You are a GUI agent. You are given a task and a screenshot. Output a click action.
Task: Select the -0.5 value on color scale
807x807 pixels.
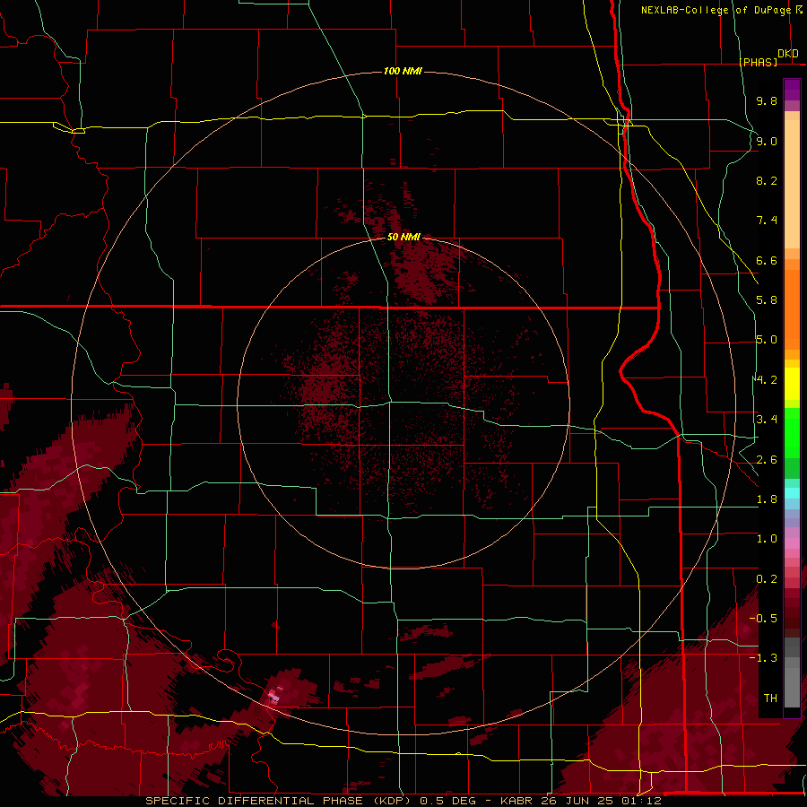pyautogui.click(x=763, y=619)
